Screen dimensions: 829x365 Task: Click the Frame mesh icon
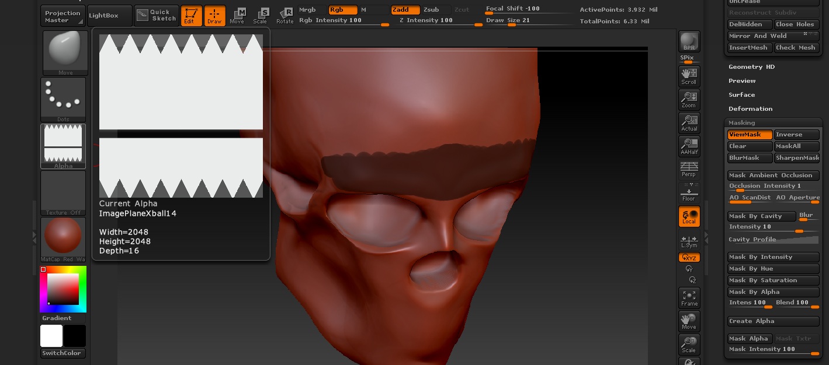(689, 297)
